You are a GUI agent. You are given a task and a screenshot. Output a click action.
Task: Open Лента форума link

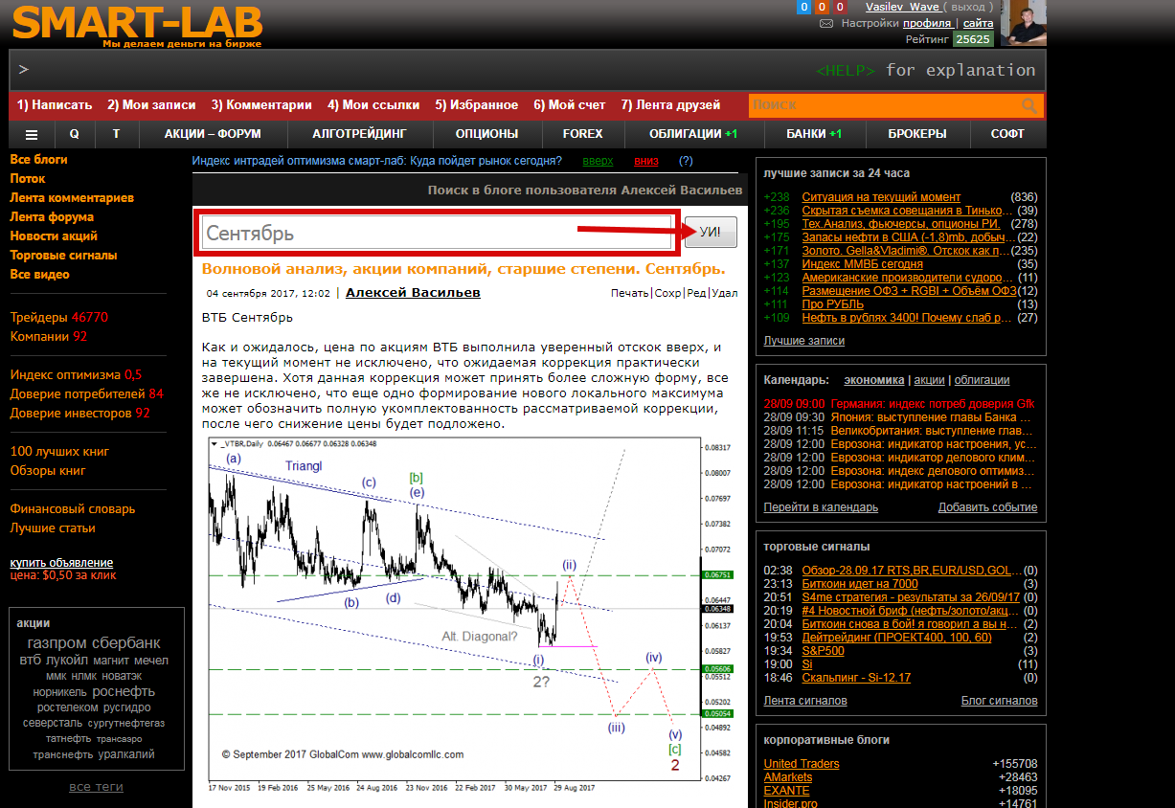tap(52, 217)
